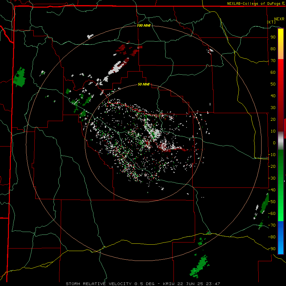Click the 100 NMI range ring label

coord(144,25)
